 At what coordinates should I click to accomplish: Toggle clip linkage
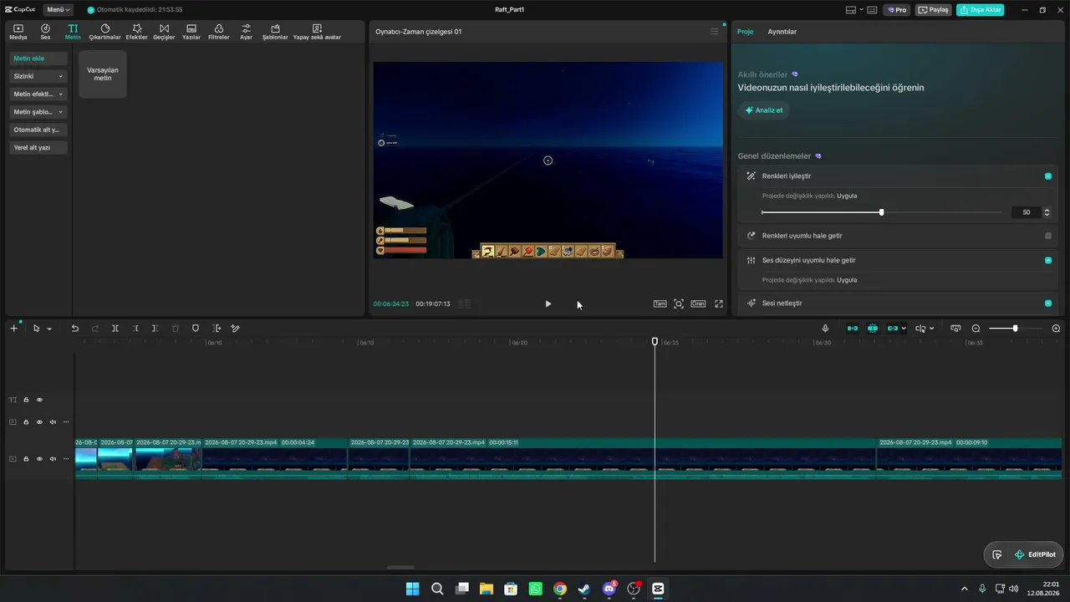(893, 329)
